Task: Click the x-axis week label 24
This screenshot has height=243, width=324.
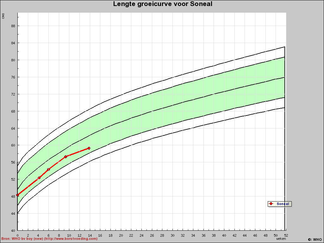Action: click(x=141, y=235)
